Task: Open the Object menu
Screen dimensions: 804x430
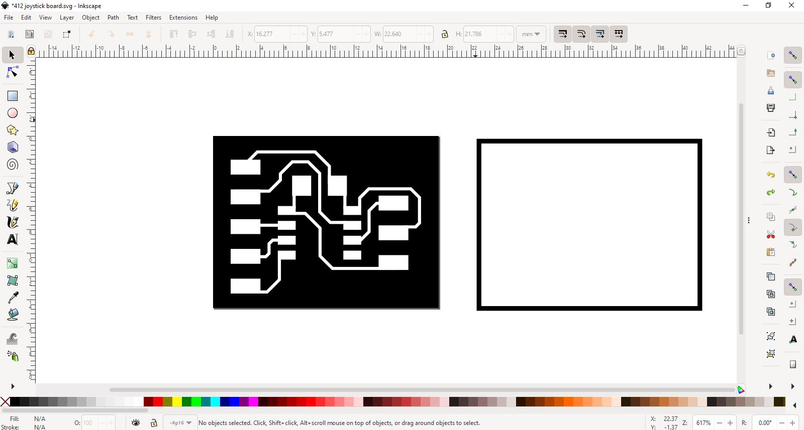Action: 90,17
